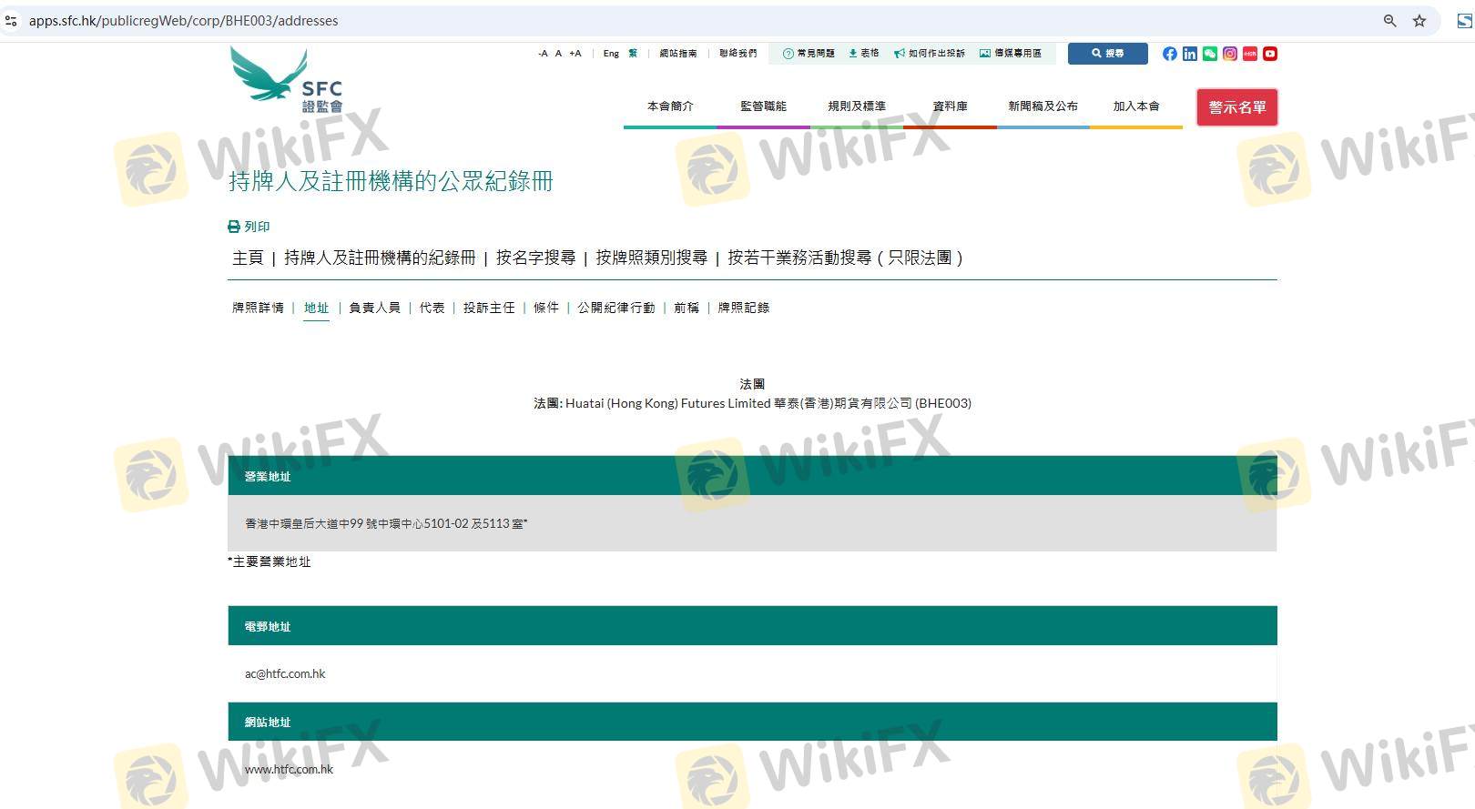The image size is (1475, 809).
Task: Open the red social icon beside Instagram
Action: pyautogui.click(x=1250, y=54)
